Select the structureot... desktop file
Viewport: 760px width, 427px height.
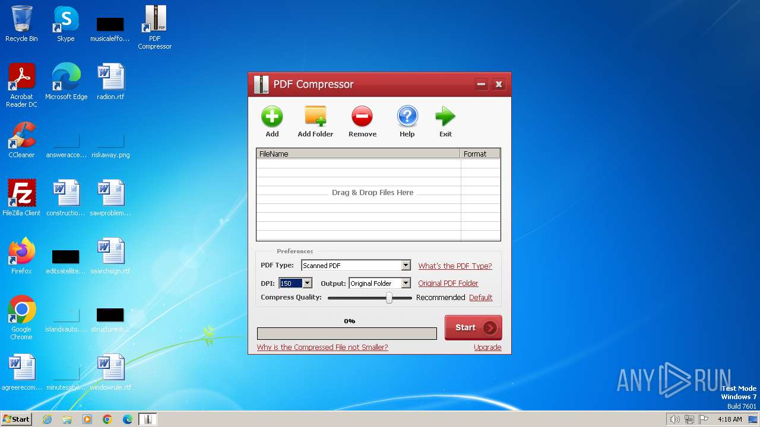pos(110,319)
